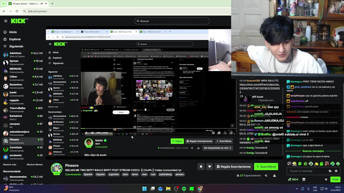Play the embedded baulo clip
The image size is (344, 193).
coord(86,133)
